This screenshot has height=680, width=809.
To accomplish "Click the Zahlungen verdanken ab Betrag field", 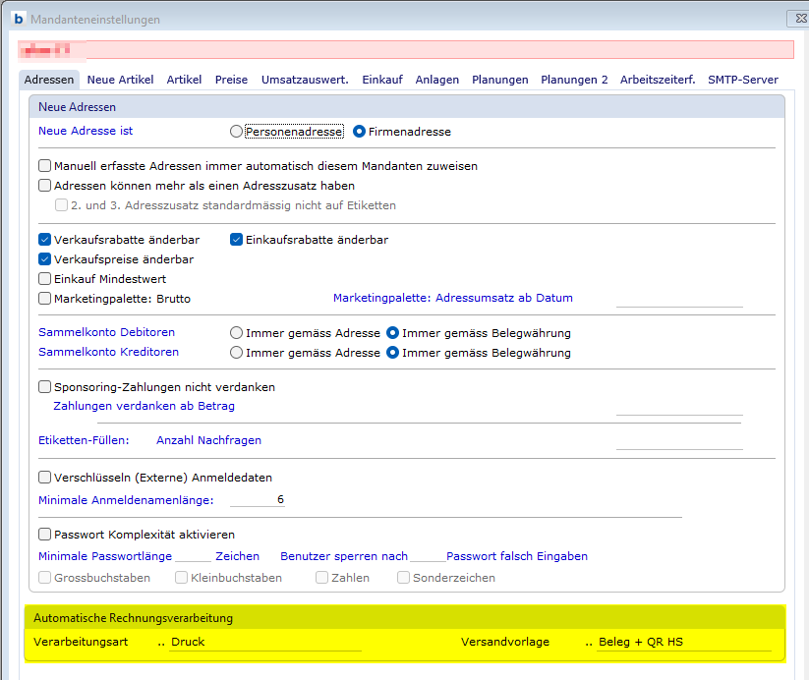I will [678, 406].
